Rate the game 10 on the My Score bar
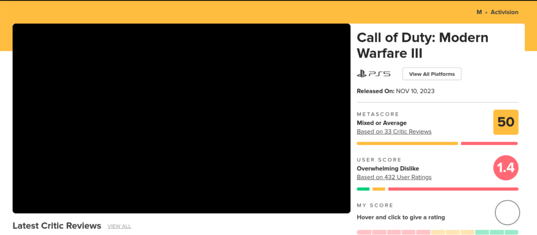Screen dimensions: 537x235 pos(511,232)
